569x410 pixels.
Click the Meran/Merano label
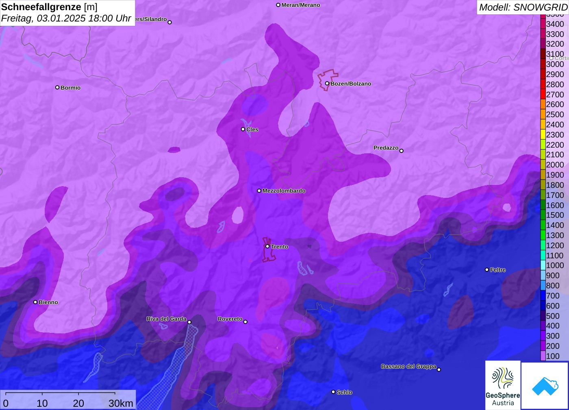(301, 5)
